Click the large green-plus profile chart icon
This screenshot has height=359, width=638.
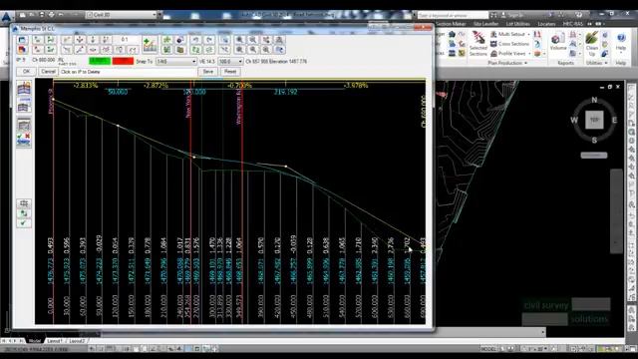coord(150,44)
